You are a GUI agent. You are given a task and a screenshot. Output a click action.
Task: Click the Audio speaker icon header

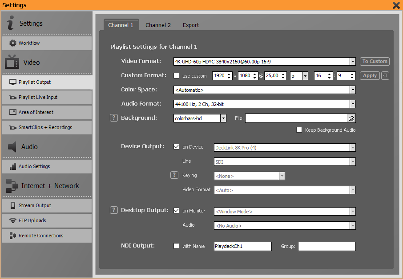pos(12,146)
